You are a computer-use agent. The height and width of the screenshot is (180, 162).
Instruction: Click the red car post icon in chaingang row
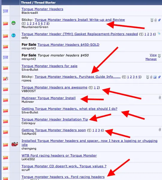pyautogui.click(x=15, y=144)
